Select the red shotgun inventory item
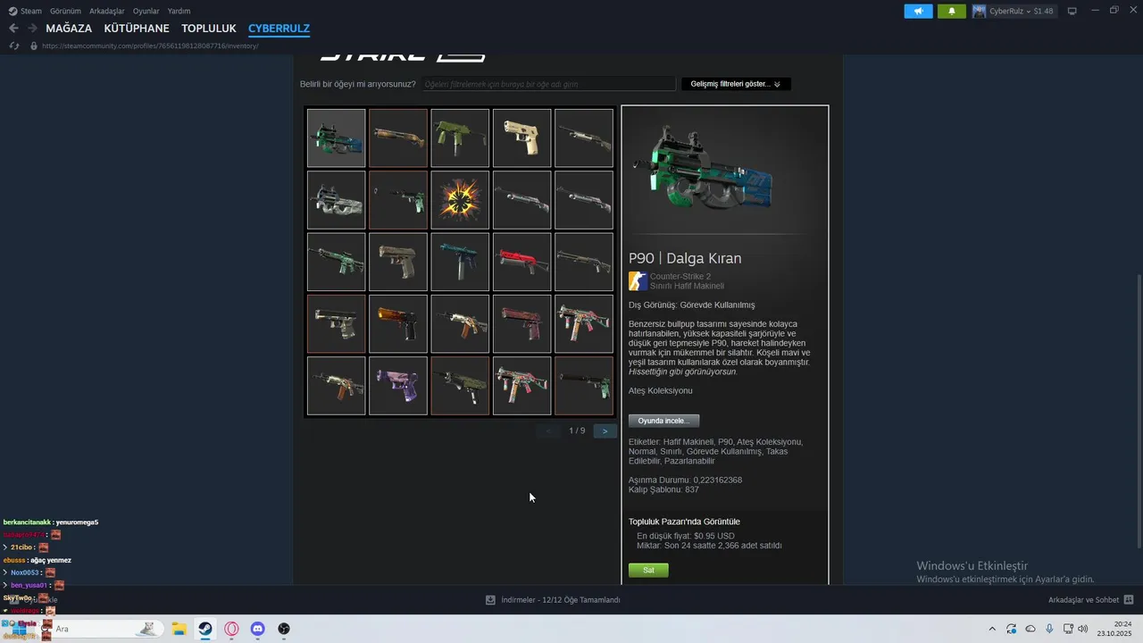This screenshot has width=1143, height=643. (521, 262)
